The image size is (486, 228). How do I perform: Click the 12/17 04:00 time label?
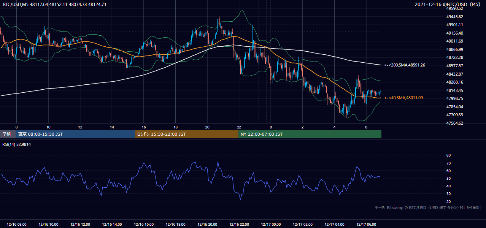pyautogui.click(x=334, y=225)
